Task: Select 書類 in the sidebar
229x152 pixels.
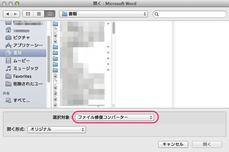Action: coord(23,53)
